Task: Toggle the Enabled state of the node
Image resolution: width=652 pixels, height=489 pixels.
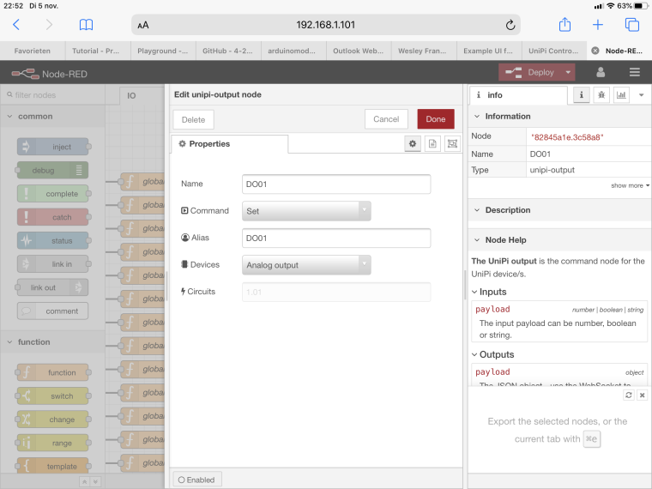Action: (196, 480)
